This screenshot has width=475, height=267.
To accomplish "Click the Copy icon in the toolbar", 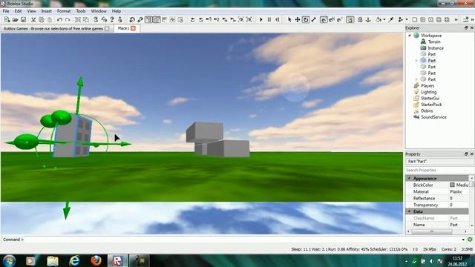I will click(42, 20).
